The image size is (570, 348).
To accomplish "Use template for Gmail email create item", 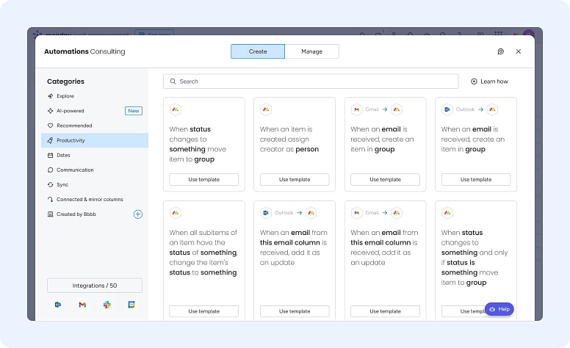I will (385, 179).
